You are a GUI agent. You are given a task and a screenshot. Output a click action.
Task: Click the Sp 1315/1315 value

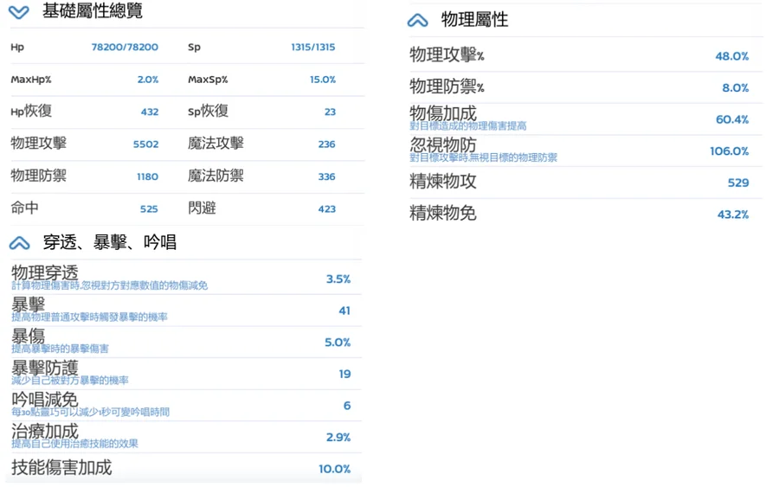[313, 48]
